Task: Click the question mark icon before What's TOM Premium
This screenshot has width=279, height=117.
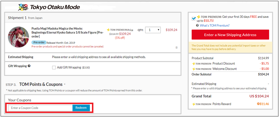Action: (x=197, y=26)
